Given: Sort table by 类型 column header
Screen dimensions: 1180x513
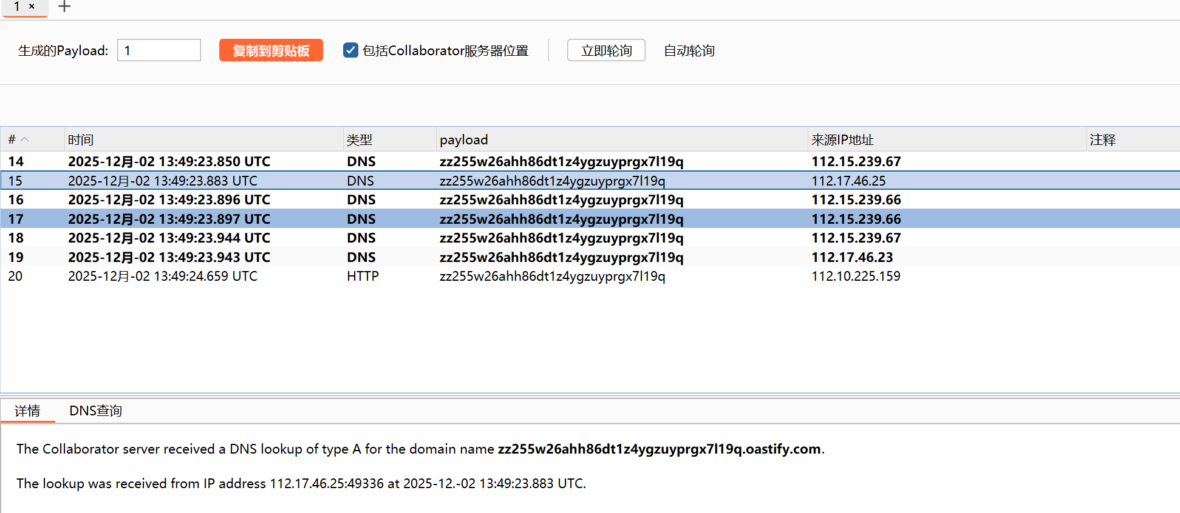Looking at the screenshot, I should point(359,139).
